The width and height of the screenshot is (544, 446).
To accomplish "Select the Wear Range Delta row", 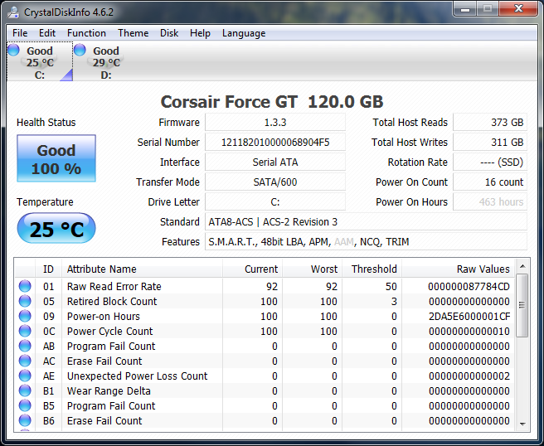I will coord(265,390).
